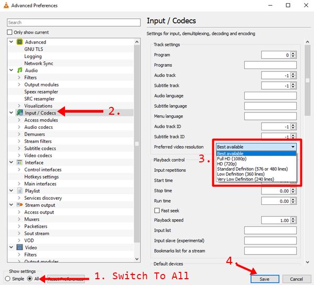
Task: Open Hotkeys settings
Action: (41, 177)
